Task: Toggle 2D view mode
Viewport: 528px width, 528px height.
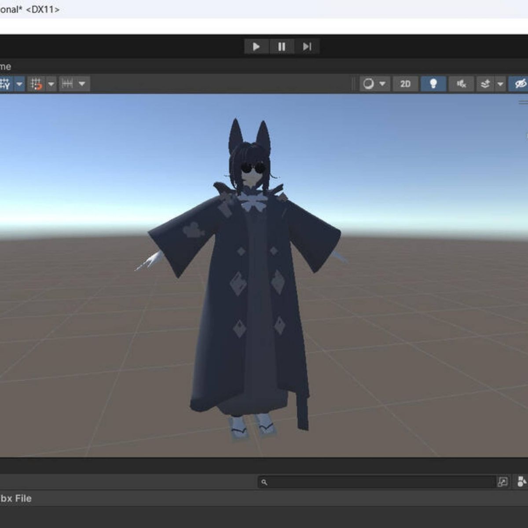Action: [x=405, y=84]
